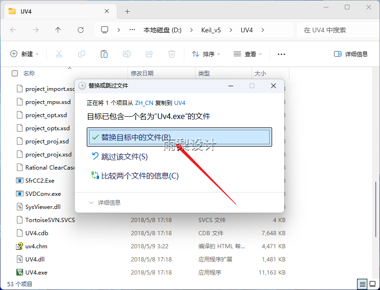Open the See more (...) toolbar menu
The height and width of the screenshot is (290, 380).
[x=281, y=53]
